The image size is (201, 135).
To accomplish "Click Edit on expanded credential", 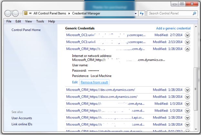I will 75,82.
